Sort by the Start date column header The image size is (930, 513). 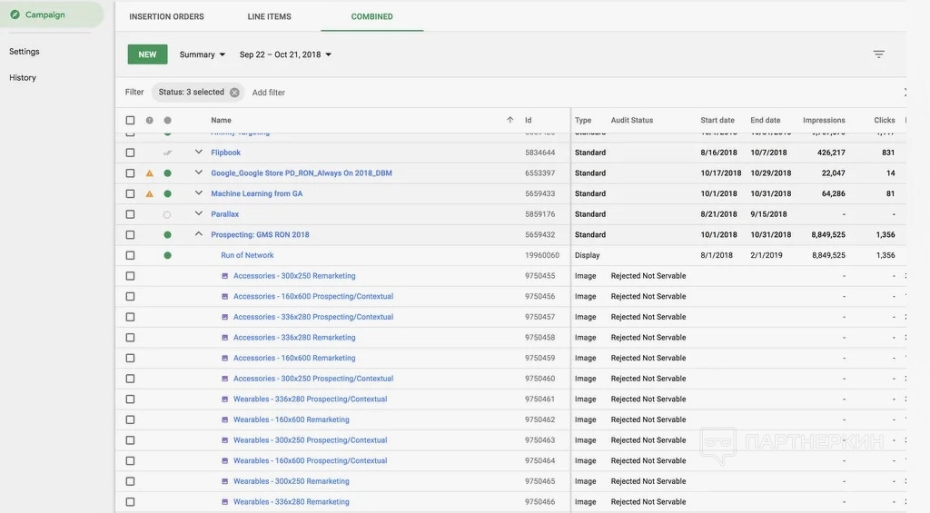717,121
